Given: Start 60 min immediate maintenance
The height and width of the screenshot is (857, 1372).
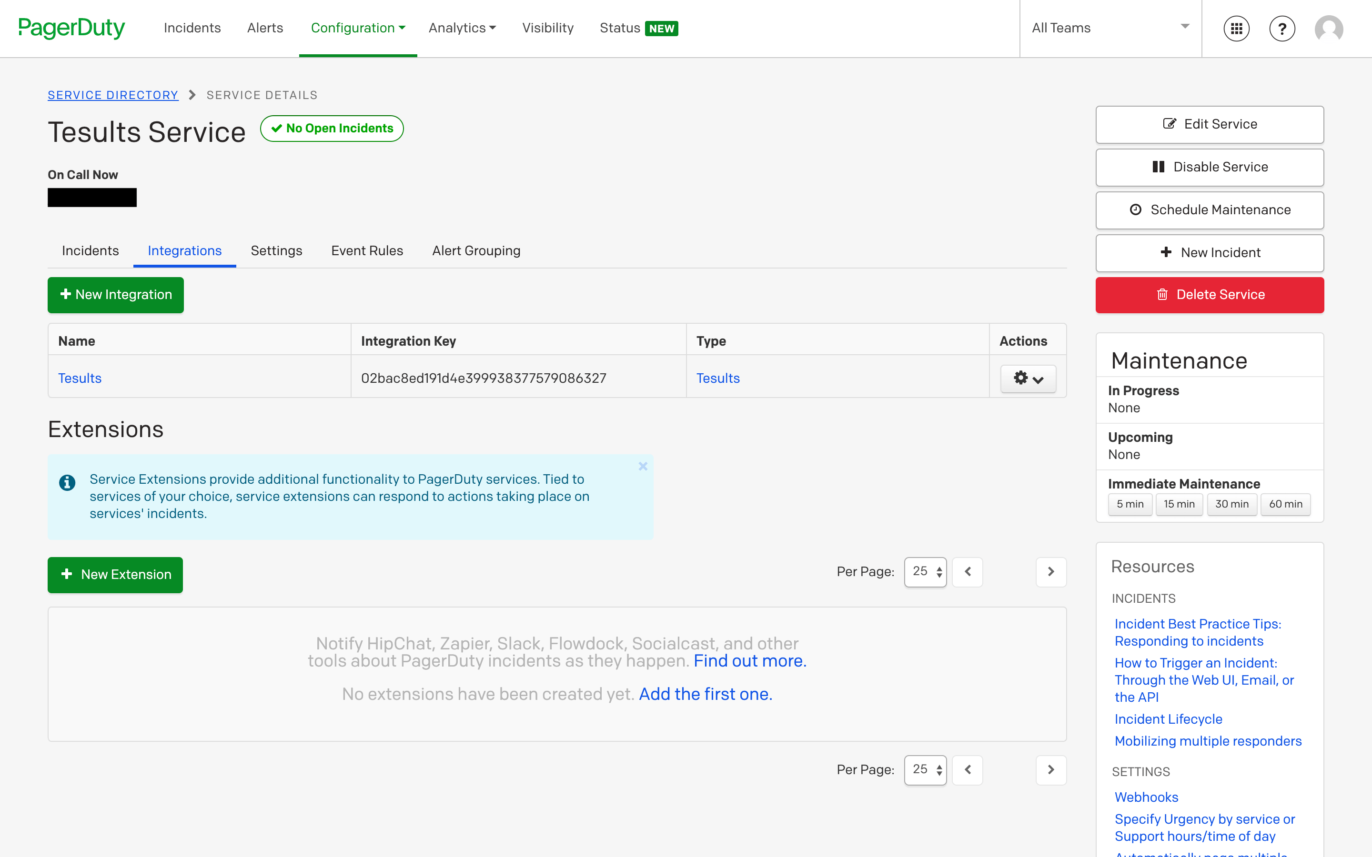Looking at the screenshot, I should (x=1285, y=504).
